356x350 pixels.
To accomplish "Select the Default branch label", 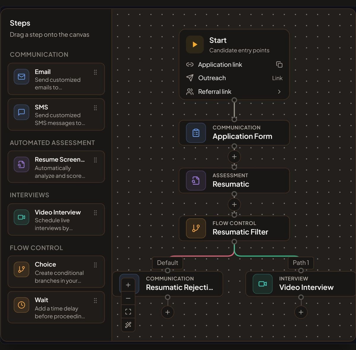I will pyautogui.click(x=167, y=263).
